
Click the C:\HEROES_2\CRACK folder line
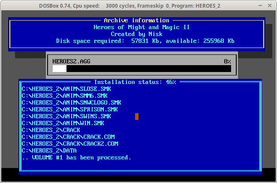(51, 130)
